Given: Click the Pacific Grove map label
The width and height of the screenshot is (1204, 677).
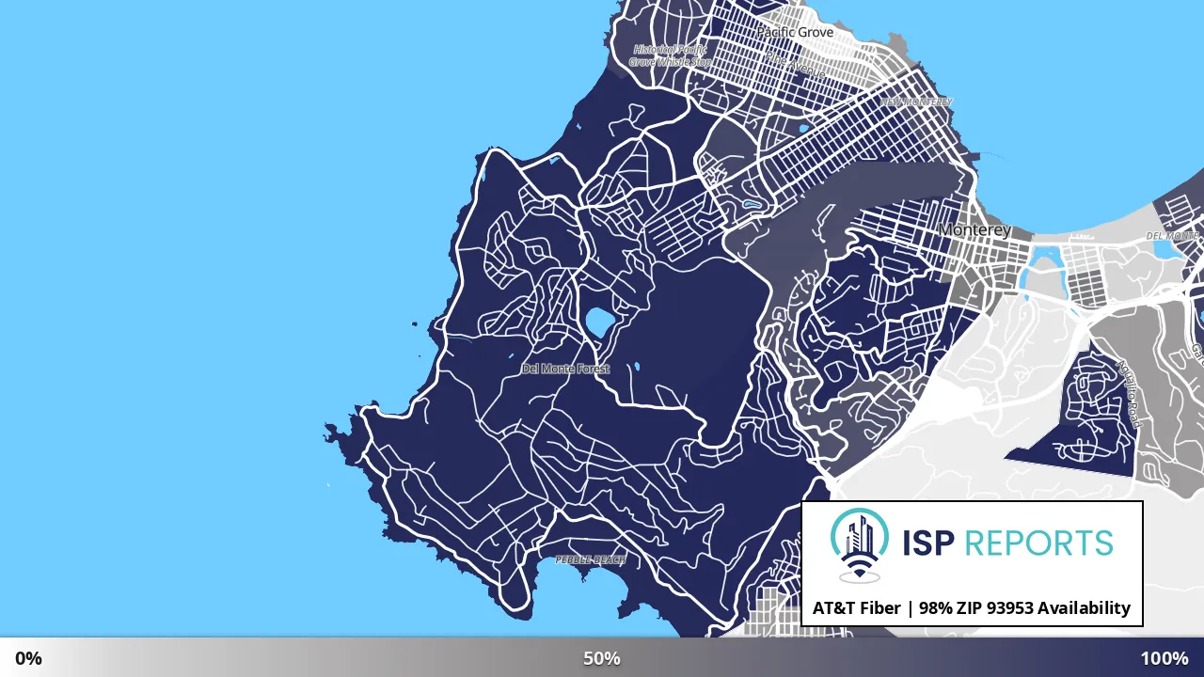Looking at the screenshot, I should pyautogui.click(x=795, y=32).
